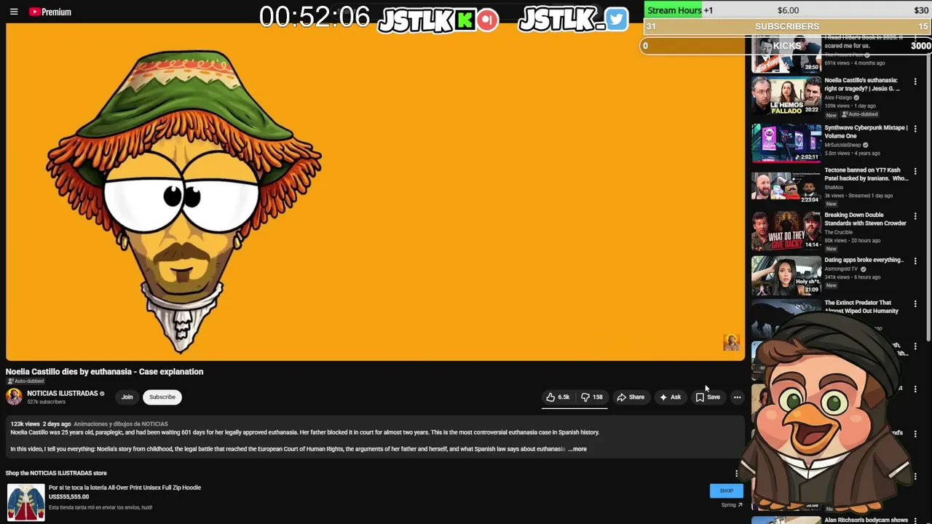932x524 pixels.
Task: Open store options three-dot menu
Action: coord(736,474)
